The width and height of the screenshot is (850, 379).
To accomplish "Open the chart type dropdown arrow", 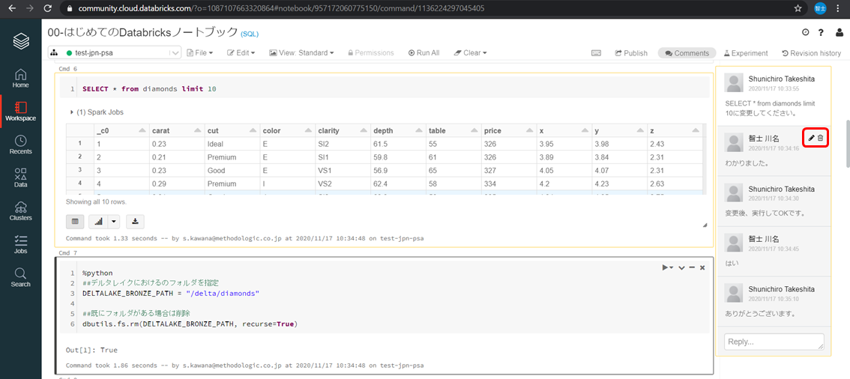I will tap(114, 222).
